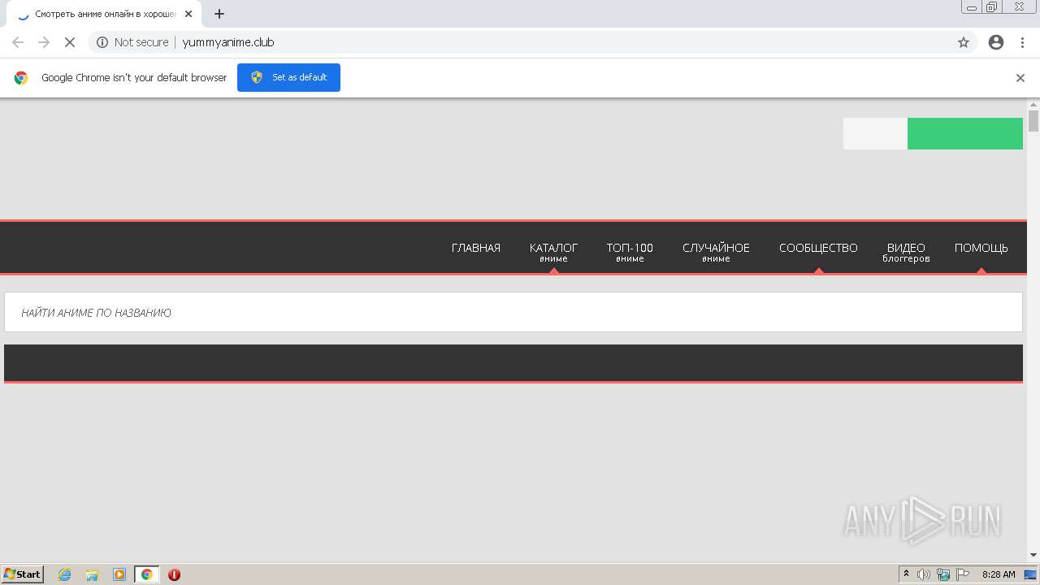Viewport: 1040px width, 585px height.
Task: Open the Chrome profile avatar icon
Action: click(996, 42)
